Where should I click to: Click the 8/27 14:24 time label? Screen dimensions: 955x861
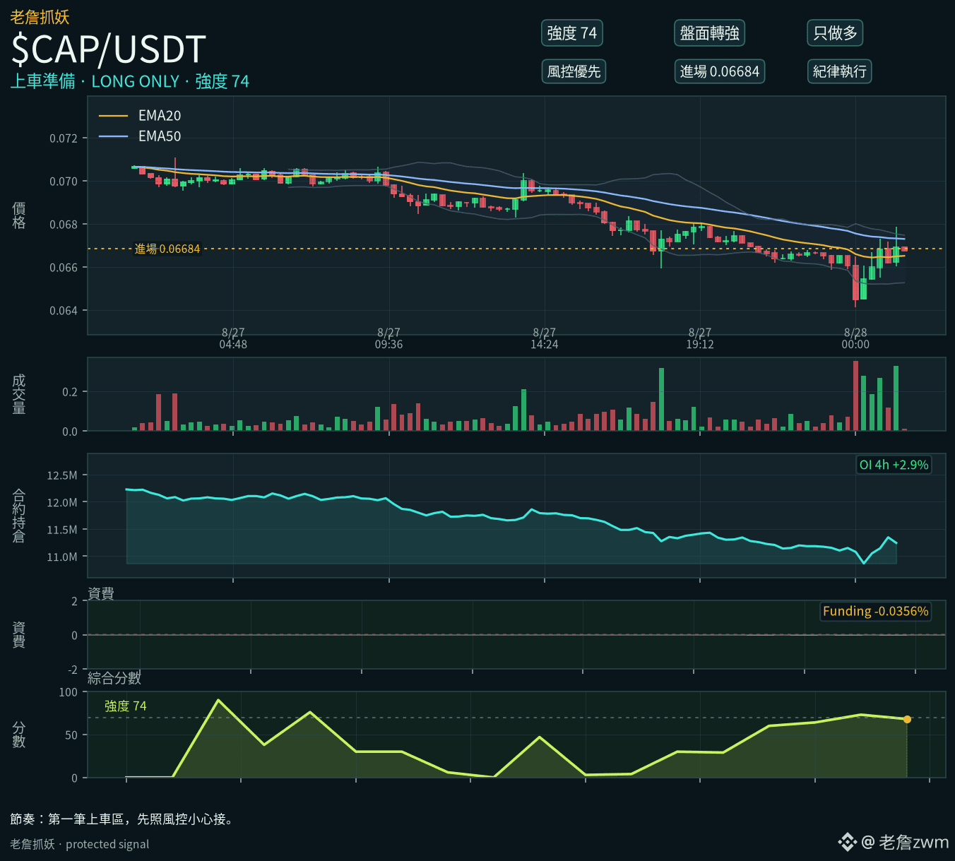pyautogui.click(x=545, y=338)
